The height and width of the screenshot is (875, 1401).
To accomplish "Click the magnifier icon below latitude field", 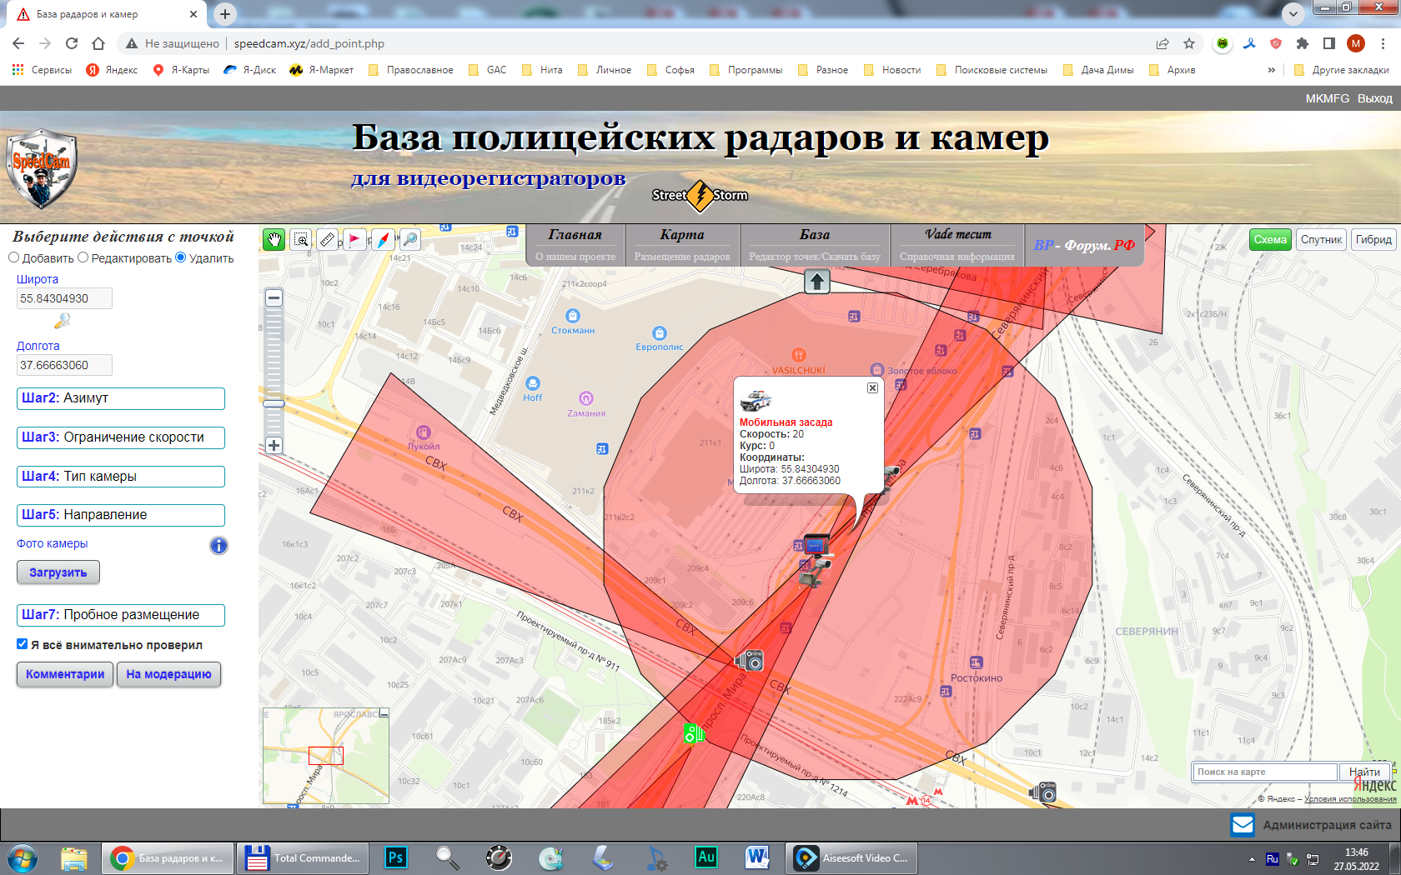I will point(63,321).
